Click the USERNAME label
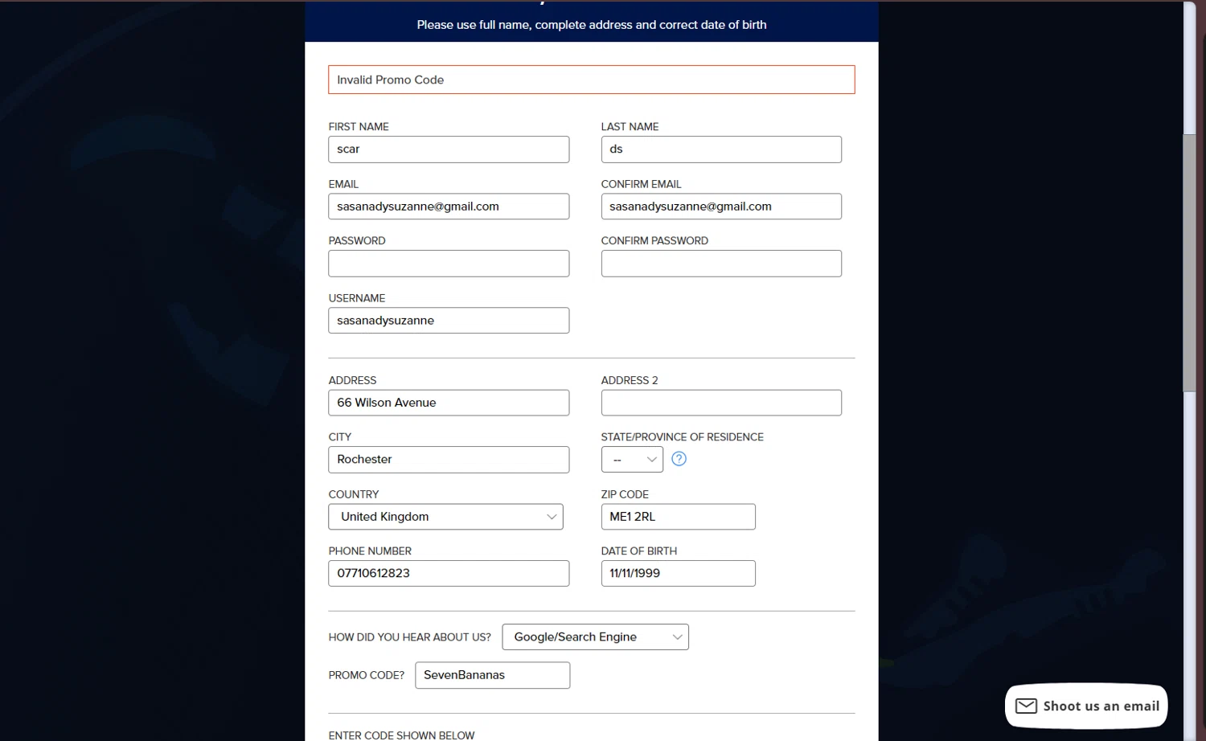The width and height of the screenshot is (1206, 741). click(x=357, y=298)
